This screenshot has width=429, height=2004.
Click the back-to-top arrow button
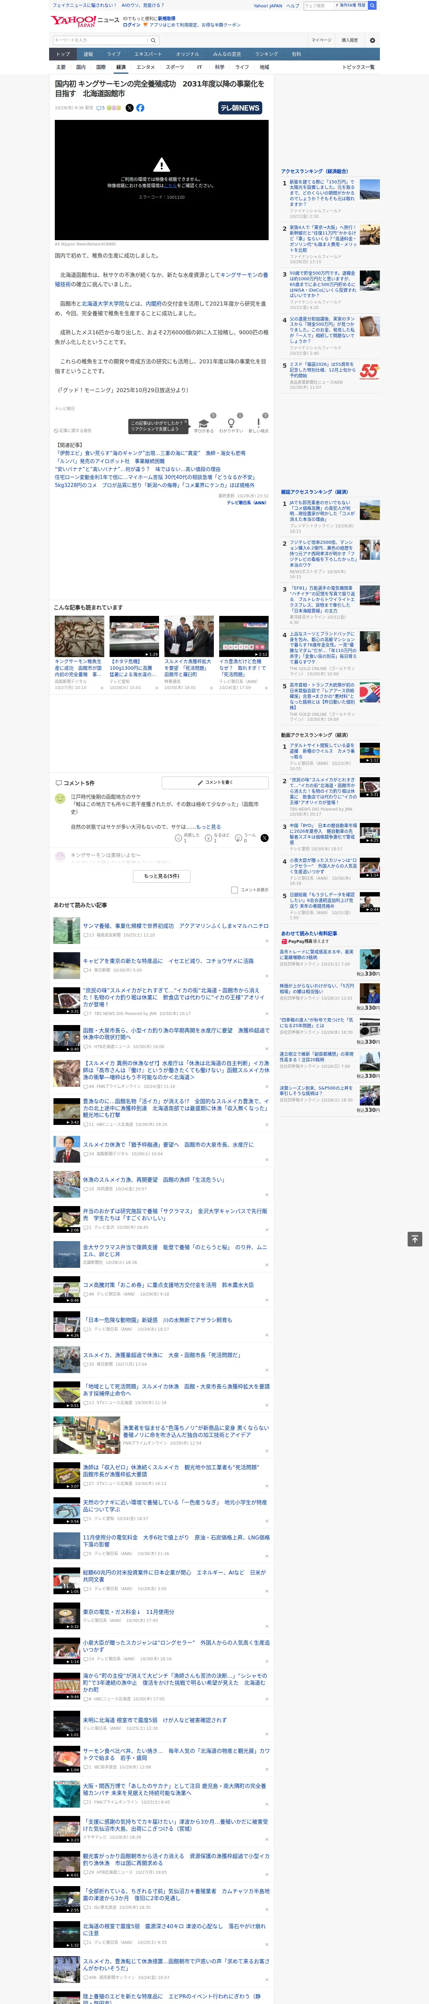pos(415,1238)
